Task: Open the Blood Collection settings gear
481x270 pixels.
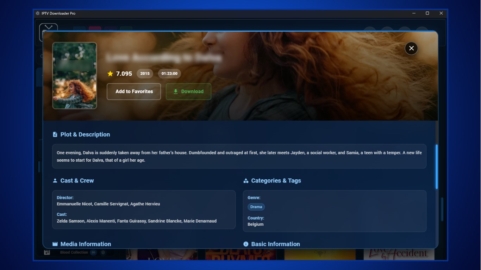Action: [103, 252]
